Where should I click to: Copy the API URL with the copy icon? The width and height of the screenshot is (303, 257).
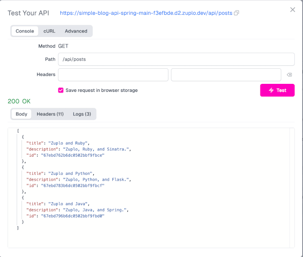pos(236,13)
